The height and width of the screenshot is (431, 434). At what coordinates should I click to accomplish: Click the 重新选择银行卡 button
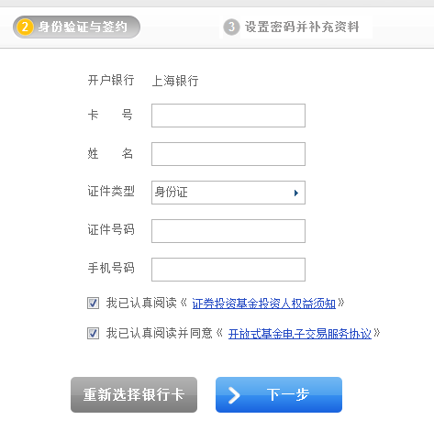[134, 394]
